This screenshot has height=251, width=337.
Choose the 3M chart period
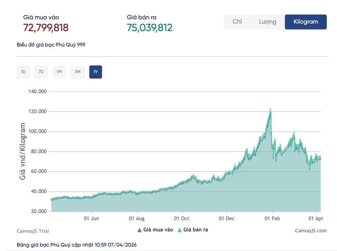click(x=78, y=72)
